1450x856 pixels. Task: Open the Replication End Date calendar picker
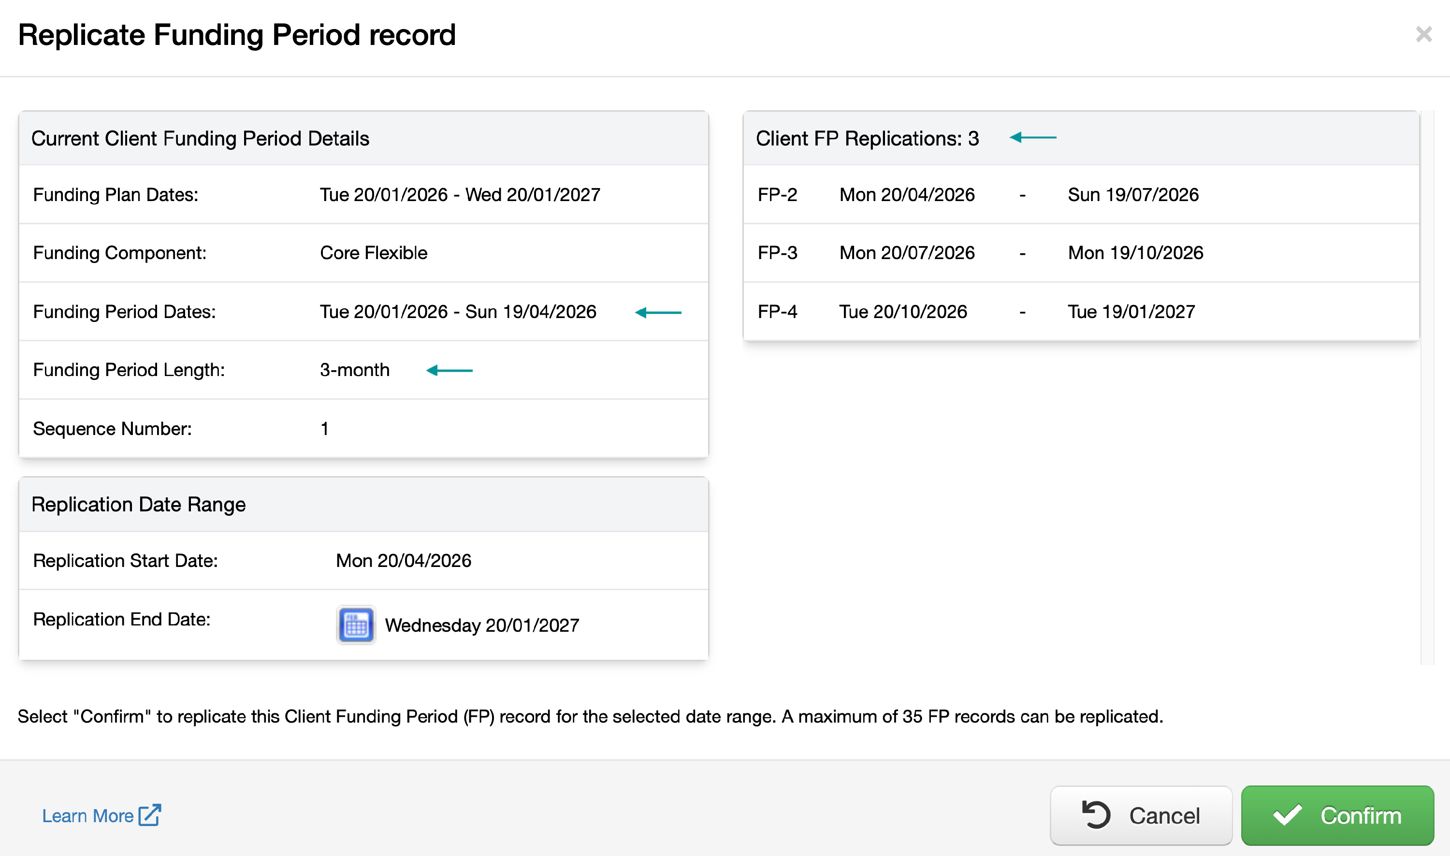(x=356, y=624)
